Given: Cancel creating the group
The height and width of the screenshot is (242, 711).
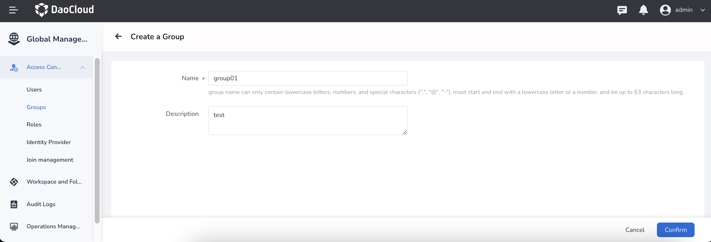Looking at the screenshot, I should tap(635, 230).
